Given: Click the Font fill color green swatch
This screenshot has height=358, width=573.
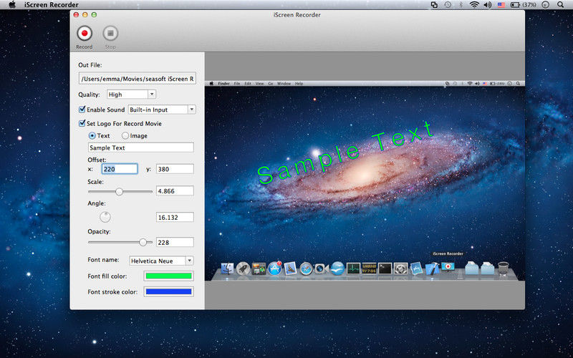Looking at the screenshot, I should point(168,276).
